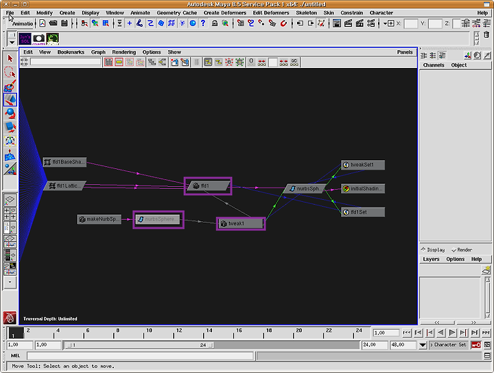Click frame 14 on the time slider

tap(208, 333)
